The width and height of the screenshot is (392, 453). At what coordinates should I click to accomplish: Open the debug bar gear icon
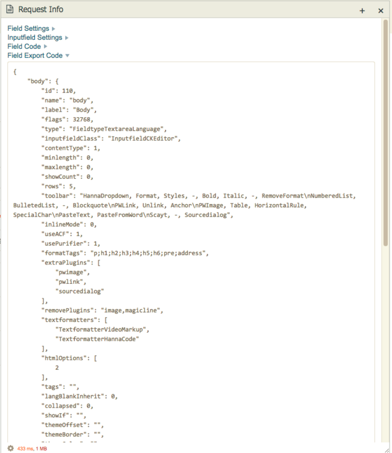click(x=10, y=448)
